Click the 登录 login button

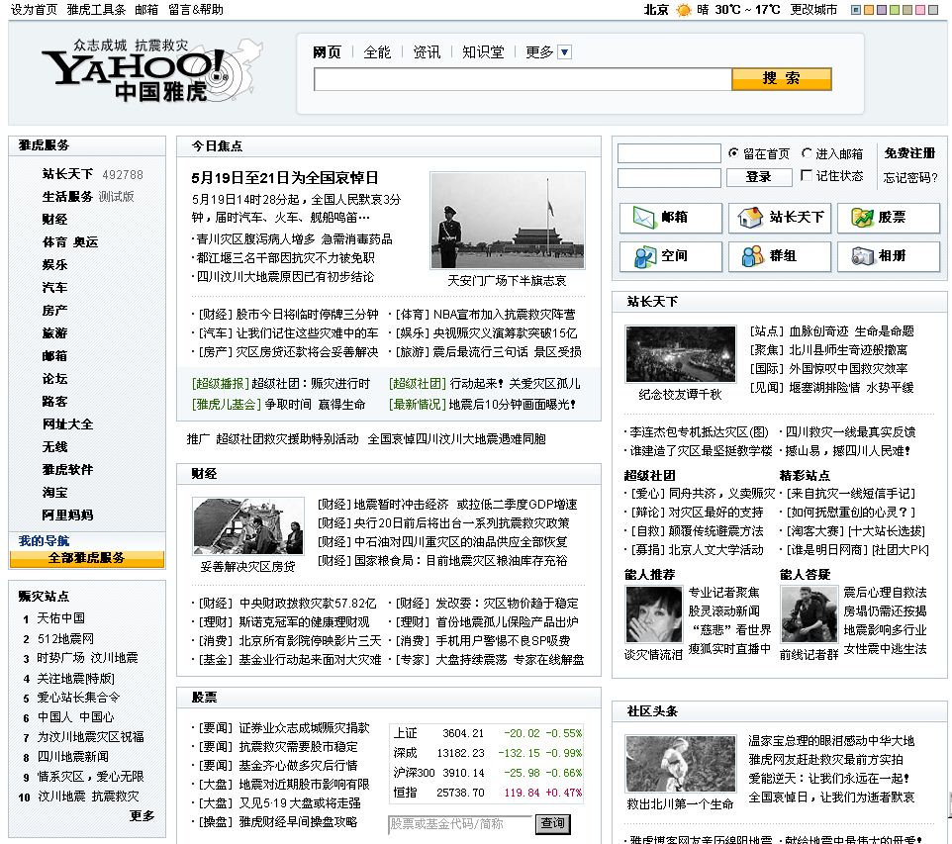coord(759,177)
